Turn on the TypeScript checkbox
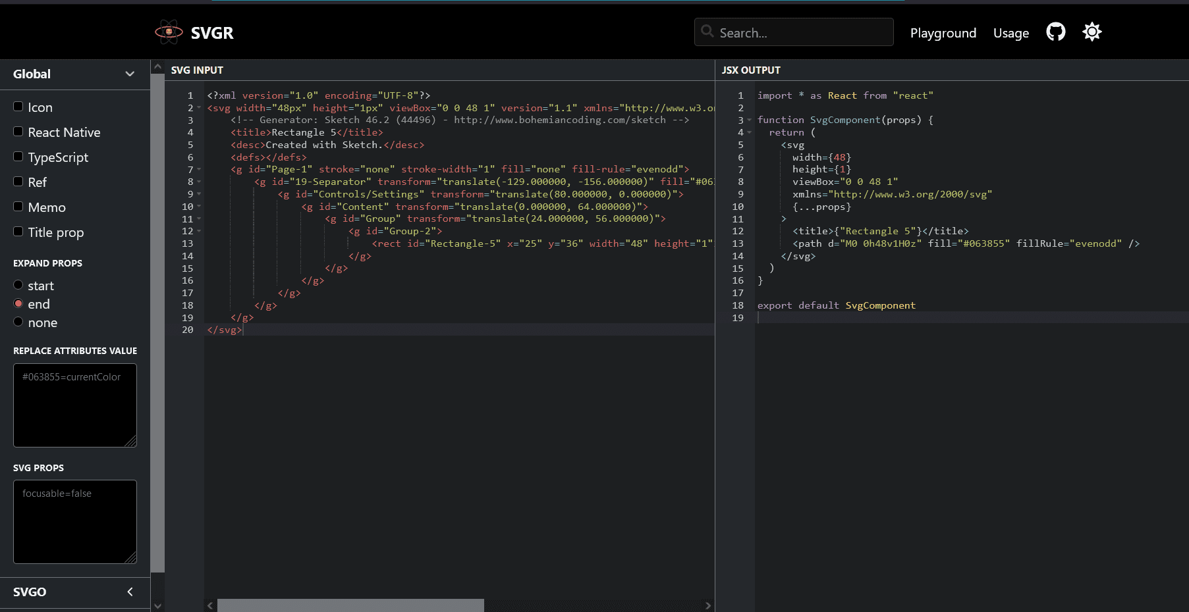Screen dimensions: 1189x612 (18, 157)
